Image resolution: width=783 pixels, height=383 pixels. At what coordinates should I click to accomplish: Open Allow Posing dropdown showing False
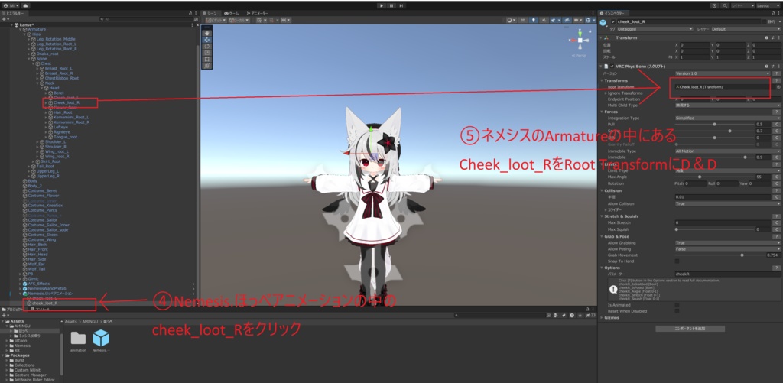pyautogui.click(x=728, y=248)
